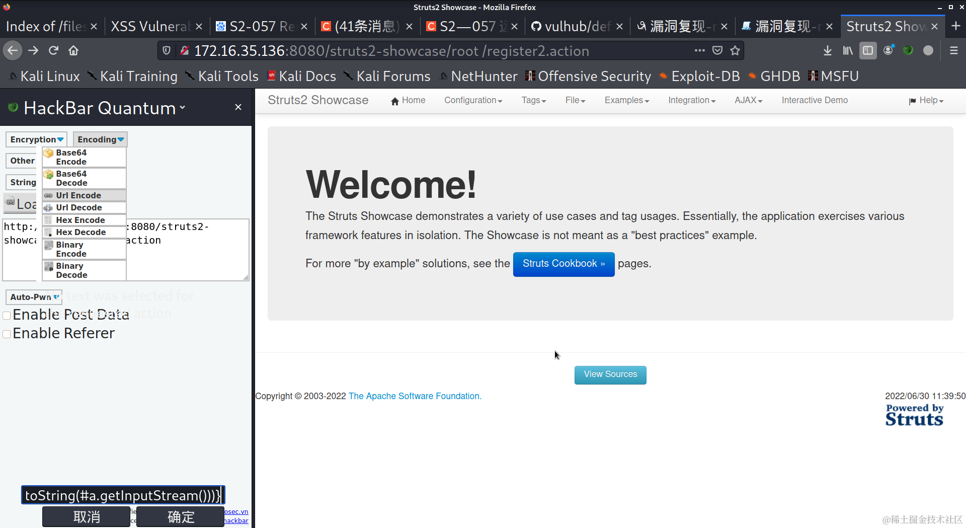Open the browser home page icon

73,50
